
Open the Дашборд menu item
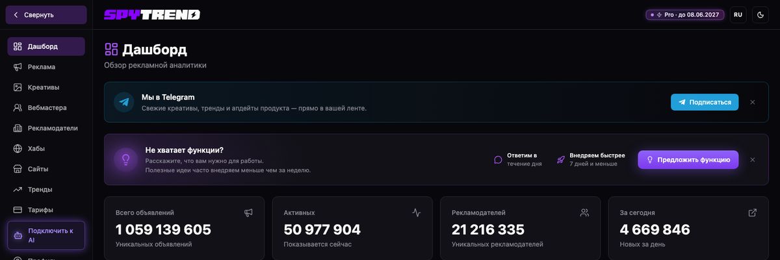[x=46, y=46]
